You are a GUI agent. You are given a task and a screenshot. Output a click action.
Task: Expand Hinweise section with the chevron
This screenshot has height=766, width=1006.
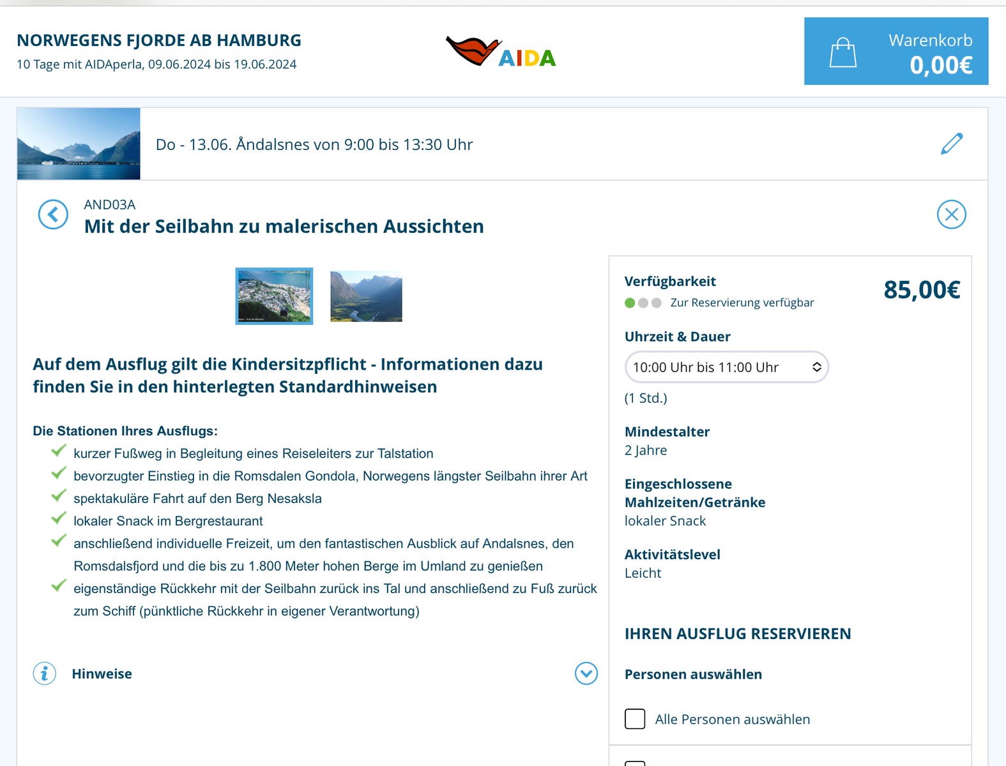(x=586, y=673)
